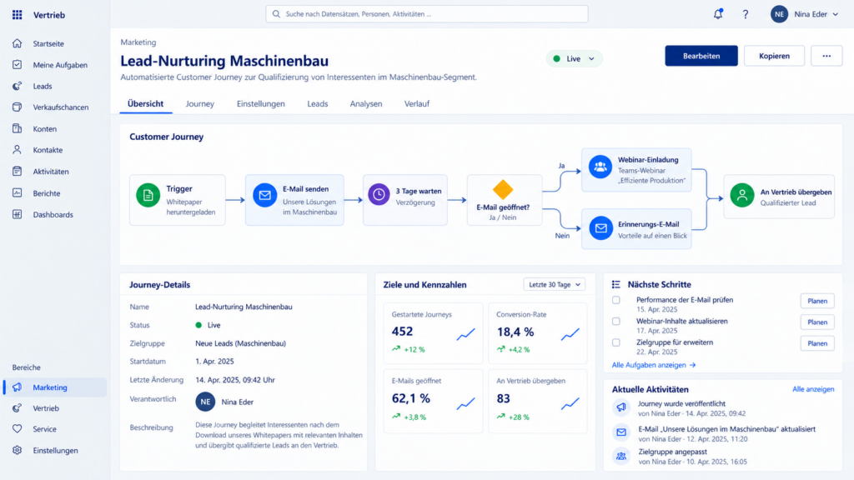Image resolution: width=854 pixels, height=480 pixels.
Task: Switch to the Analysen tab
Action: tap(366, 103)
